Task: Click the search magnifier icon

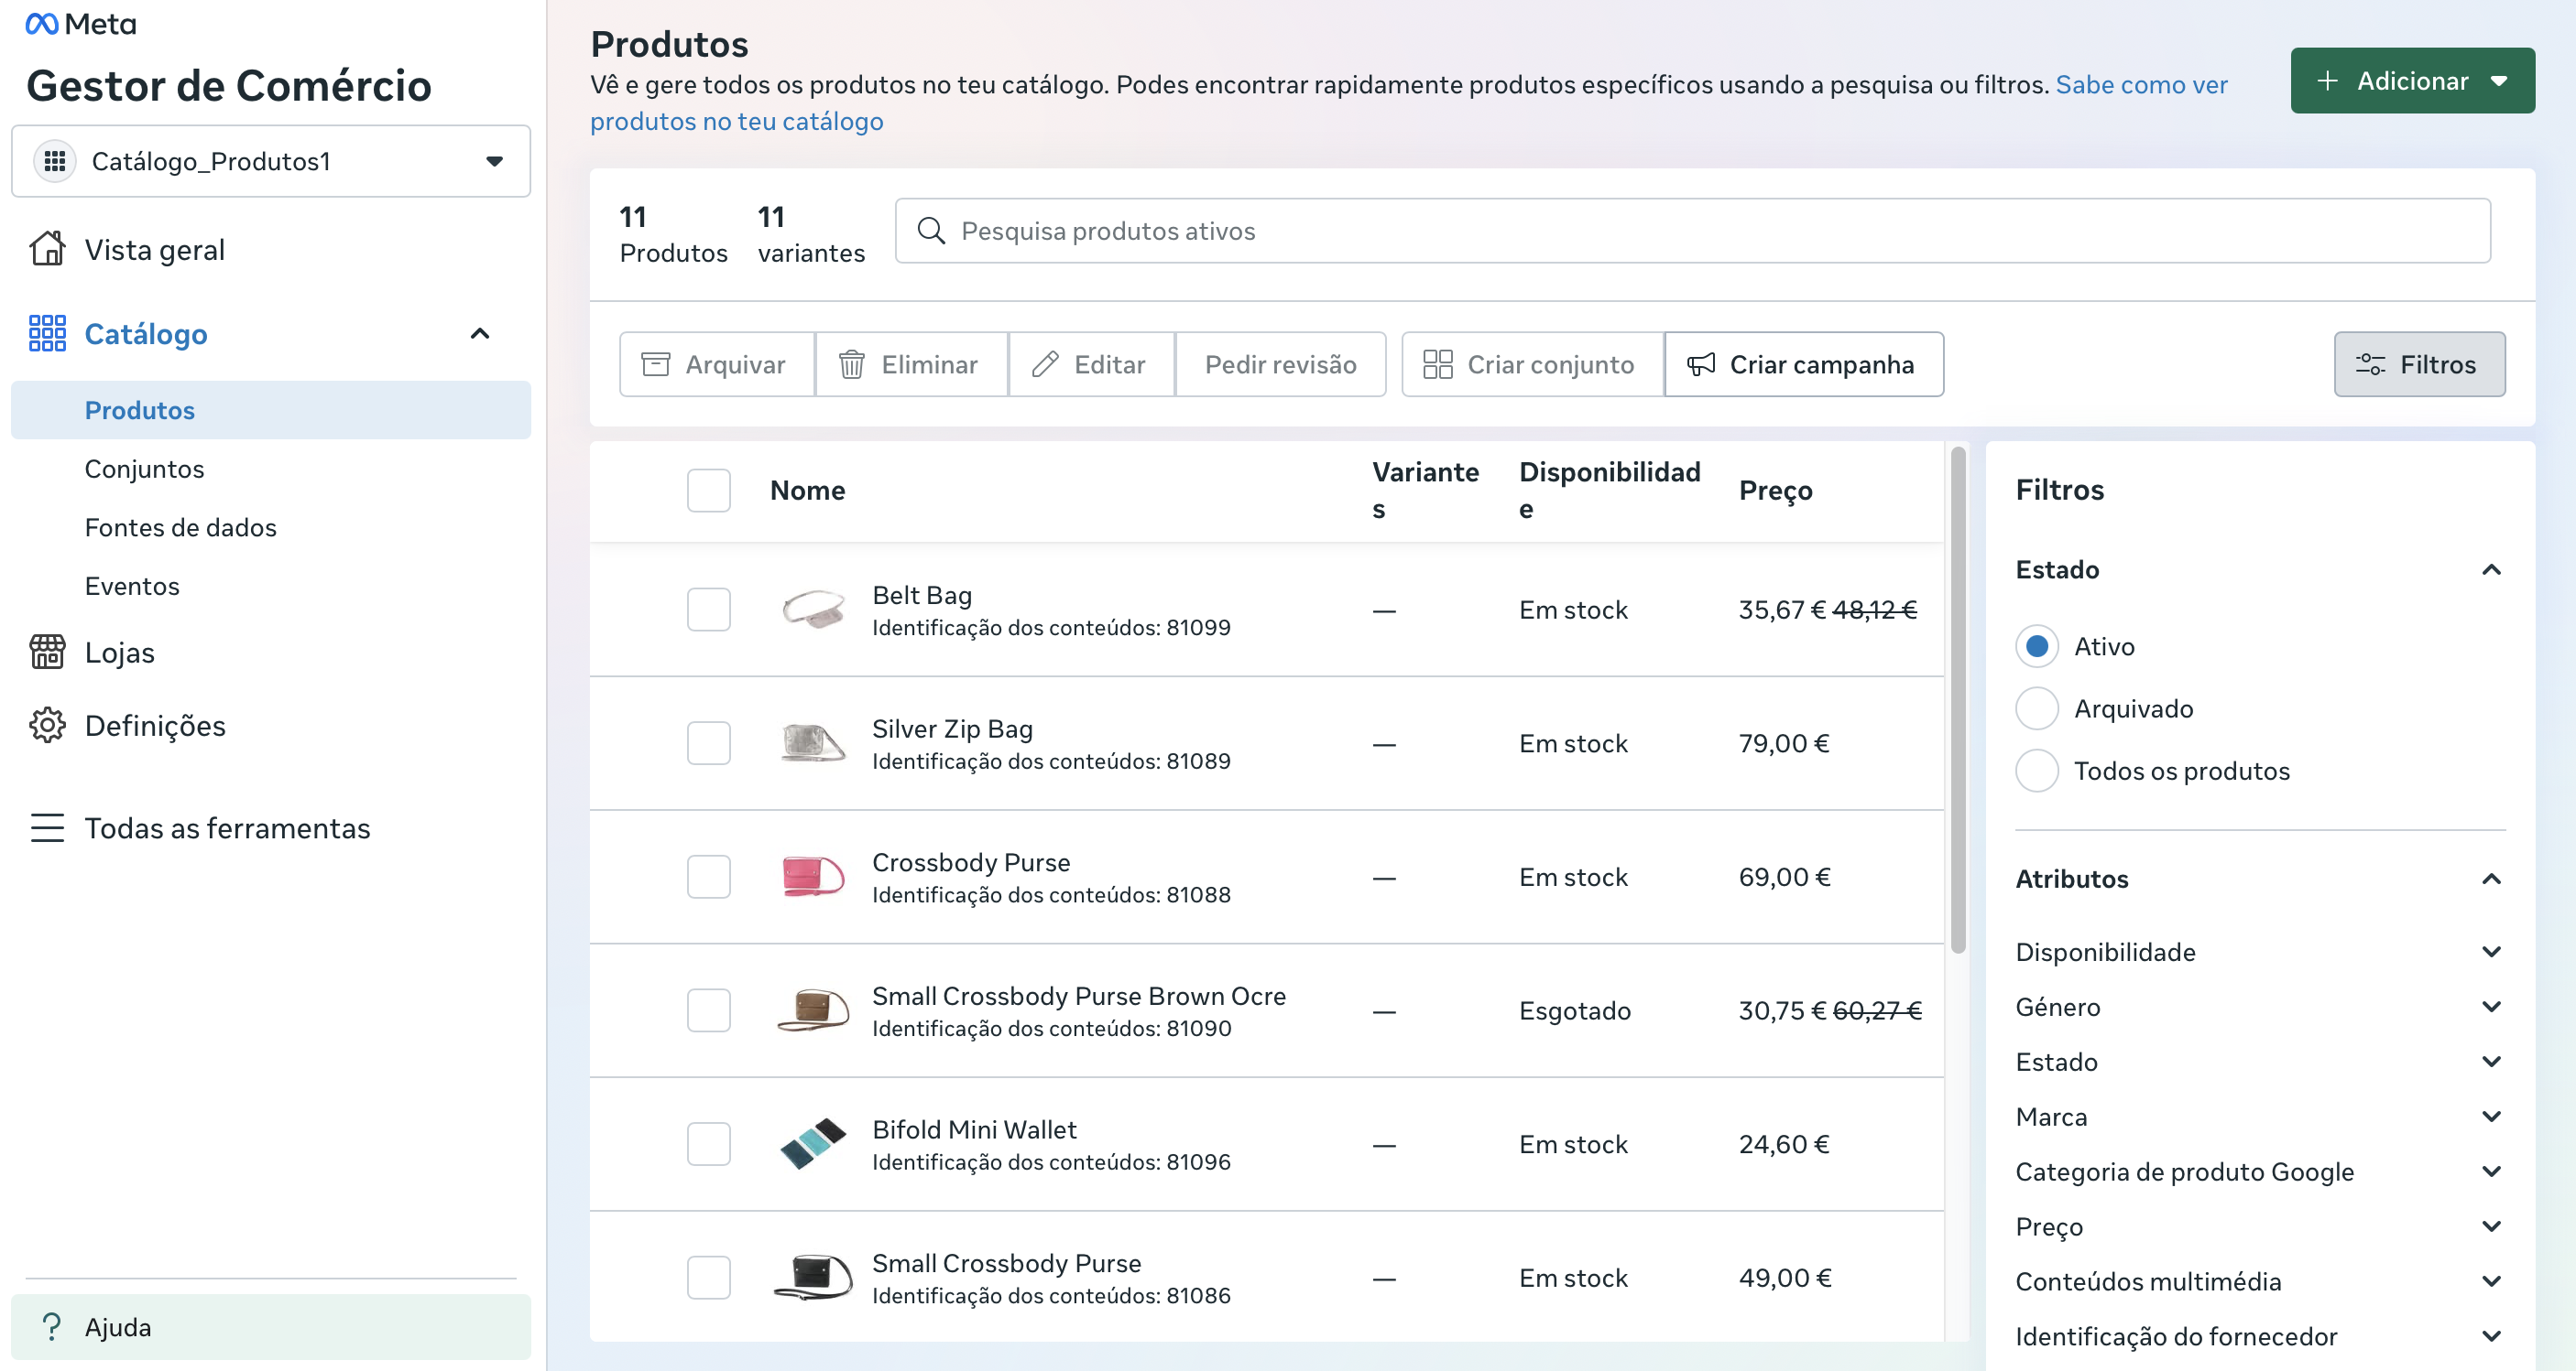Action: 931,231
